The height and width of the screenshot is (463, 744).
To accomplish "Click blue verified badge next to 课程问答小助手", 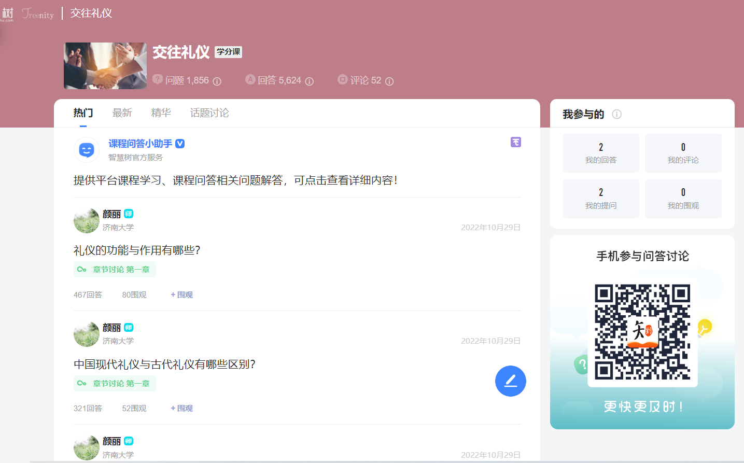I will point(180,144).
